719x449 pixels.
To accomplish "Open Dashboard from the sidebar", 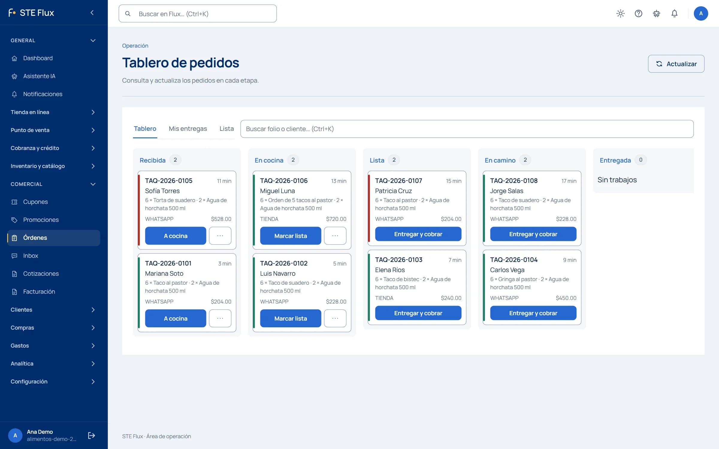I will tap(54, 58).
